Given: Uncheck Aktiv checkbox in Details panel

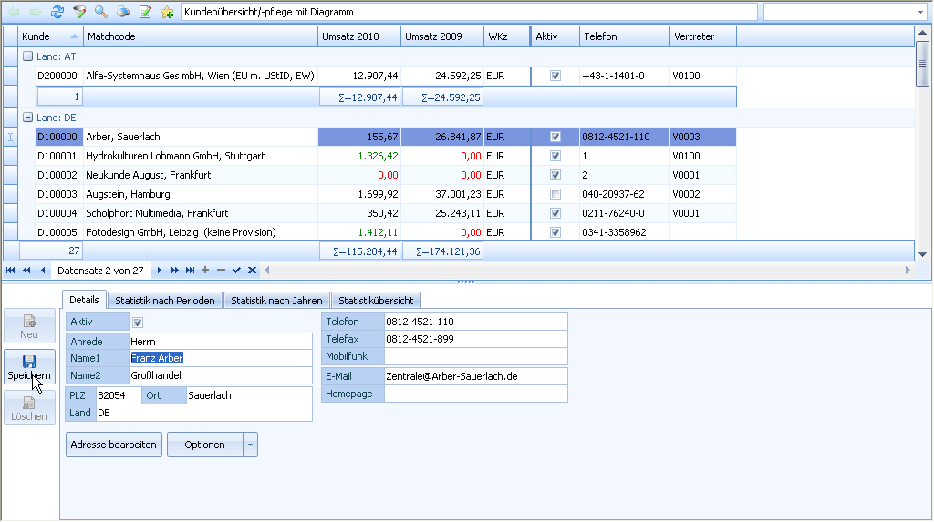Looking at the screenshot, I should pyautogui.click(x=138, y=322).
